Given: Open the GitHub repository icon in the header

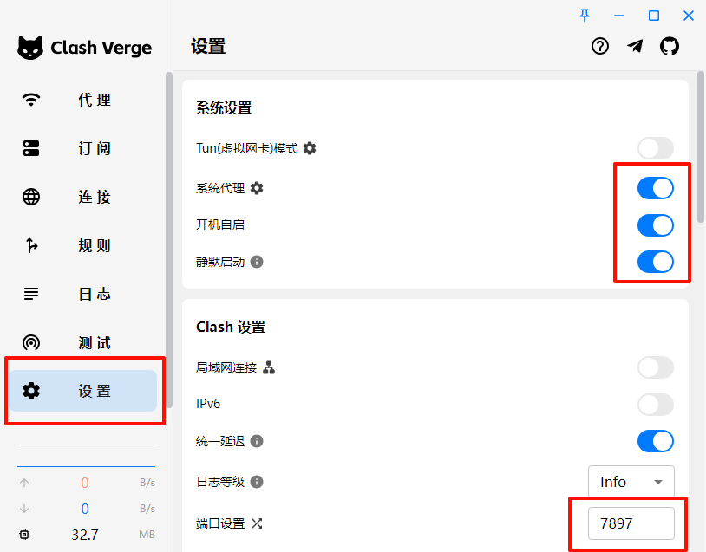Looking at the screenshot, I should point(670,46).
